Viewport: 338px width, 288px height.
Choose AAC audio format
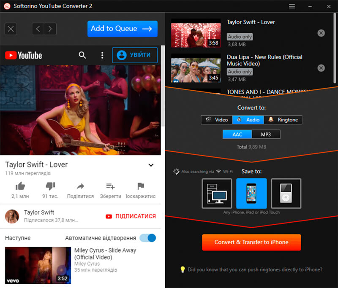237,135
